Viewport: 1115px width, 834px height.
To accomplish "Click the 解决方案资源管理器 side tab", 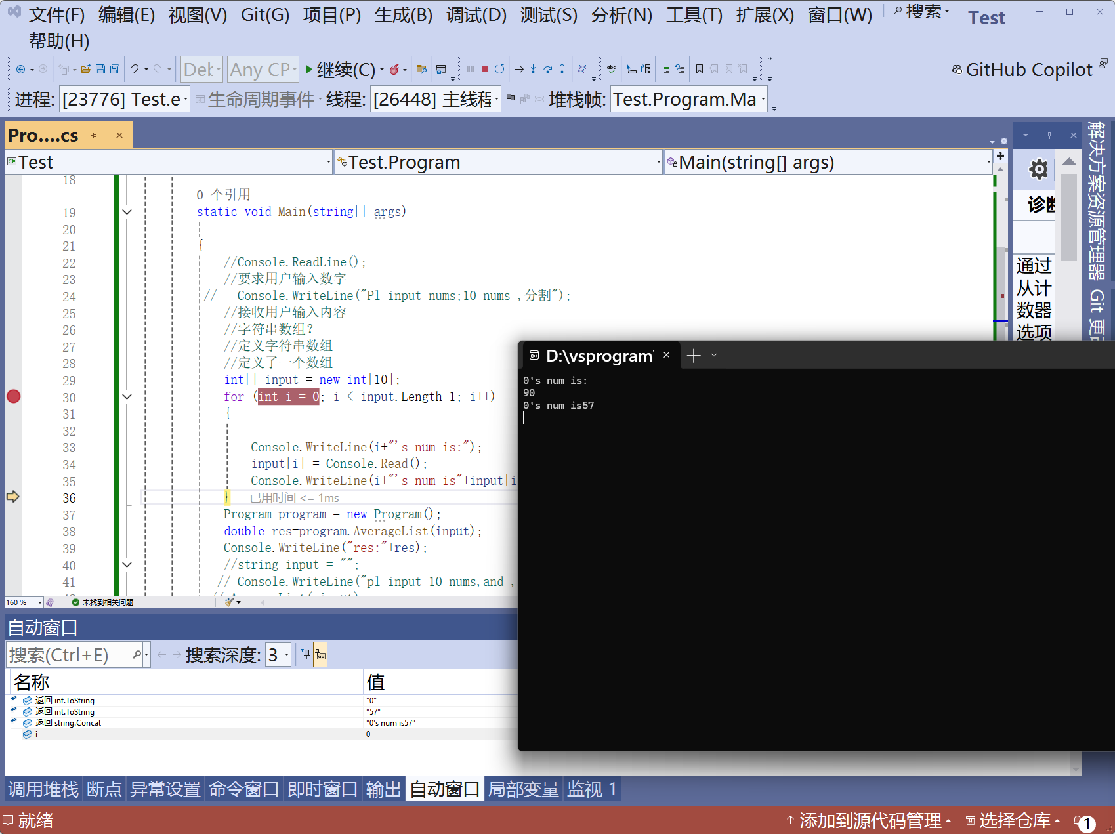I will click(x=1097, y=200).
